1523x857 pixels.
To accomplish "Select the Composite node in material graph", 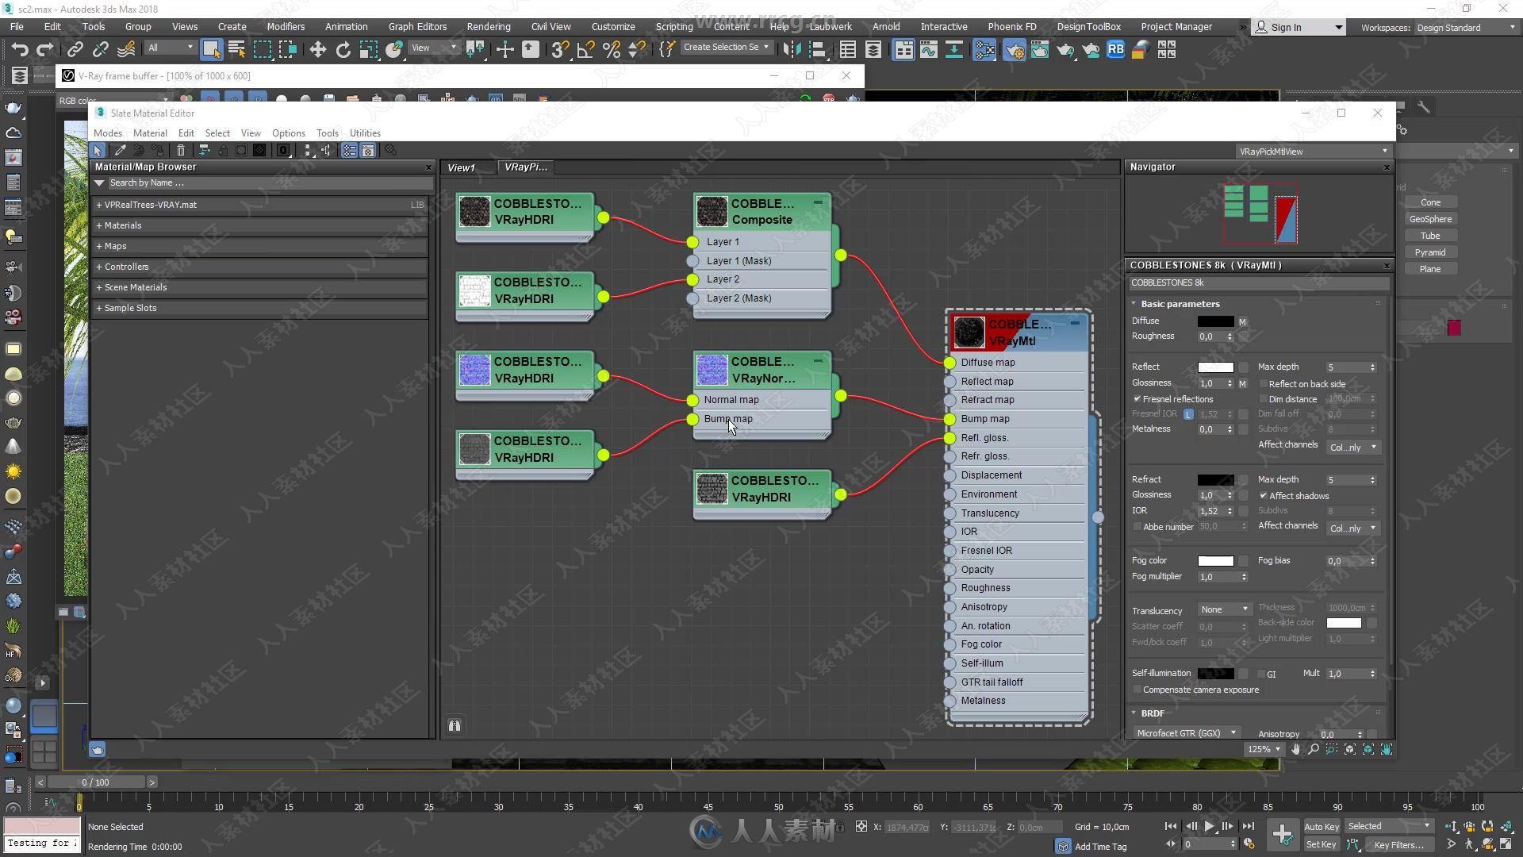I will pyautogui.click(x=761, y=210).
